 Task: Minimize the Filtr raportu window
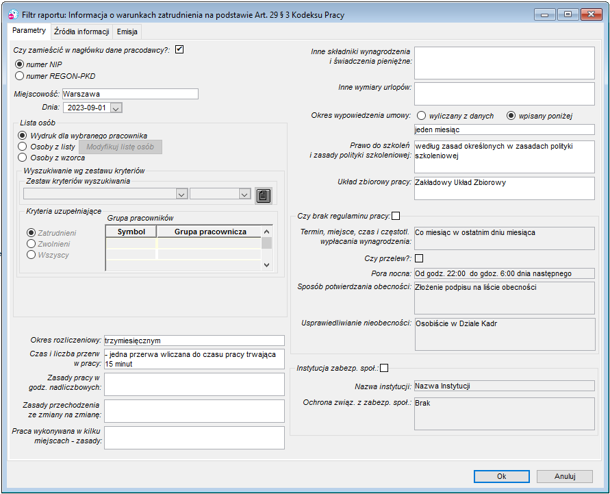[545, 14]
